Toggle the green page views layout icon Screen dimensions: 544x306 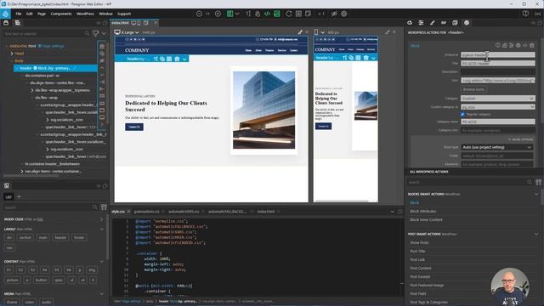[229, 14]
